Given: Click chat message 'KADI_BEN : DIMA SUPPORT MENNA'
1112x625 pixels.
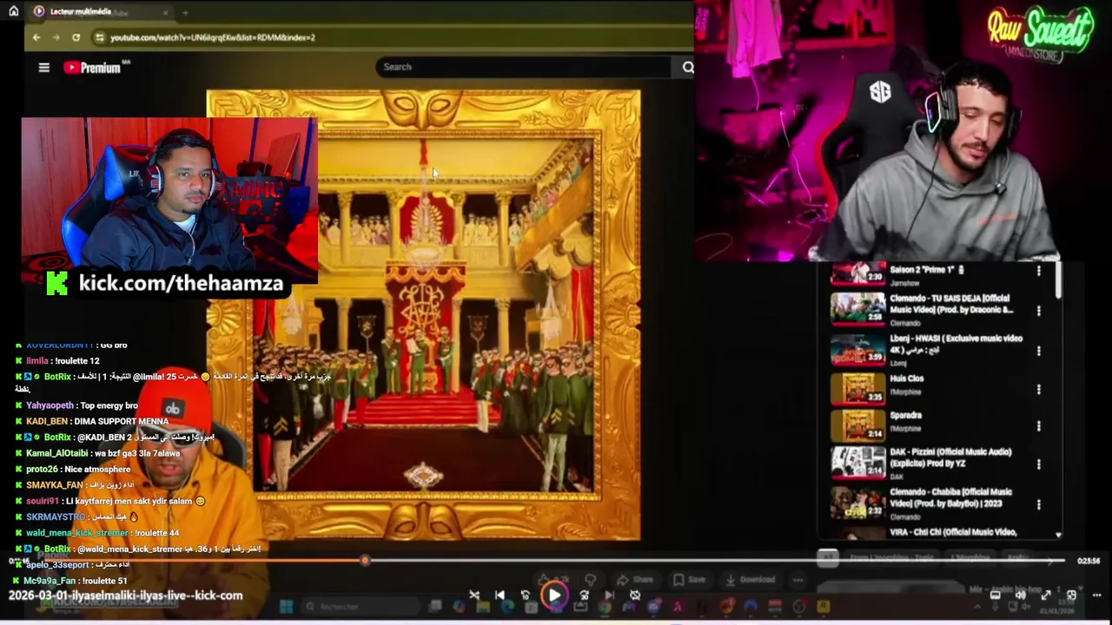Looking at the screenshot, I should click(x=91, y=421).
